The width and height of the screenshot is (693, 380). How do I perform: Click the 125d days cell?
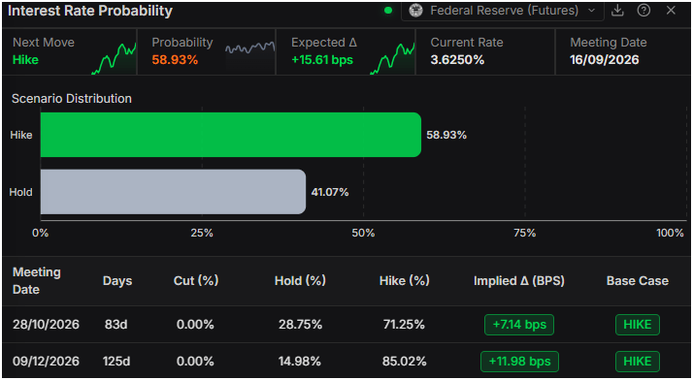click(116, 362)
